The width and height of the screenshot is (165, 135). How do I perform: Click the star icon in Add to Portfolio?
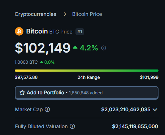[x=22, y=93]
